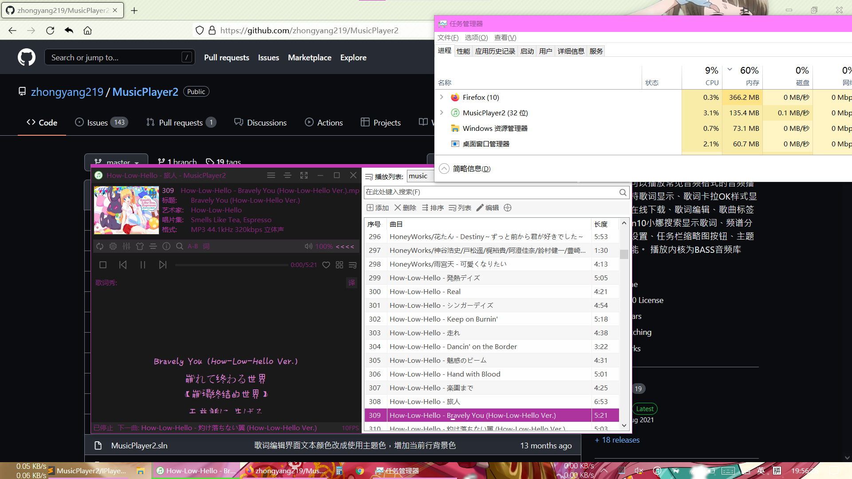Open the 查看(V) menu in Task Manager

click(x=504, y=38)
